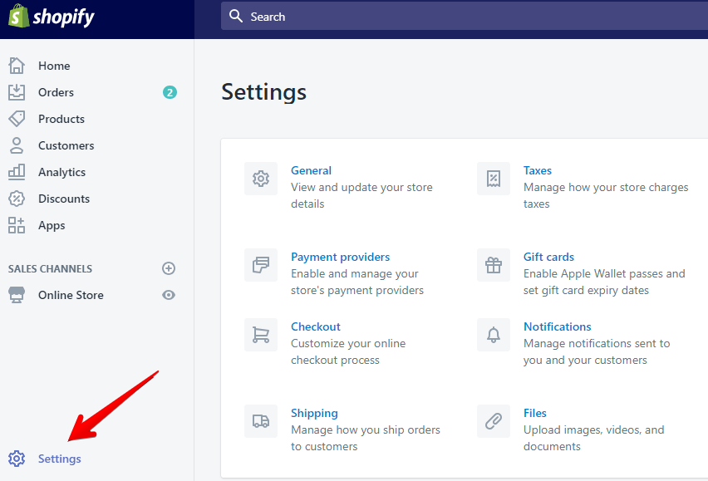This screenshot has height=481, width=708.
Task: Click the Shopify logo
Action: 52,17
